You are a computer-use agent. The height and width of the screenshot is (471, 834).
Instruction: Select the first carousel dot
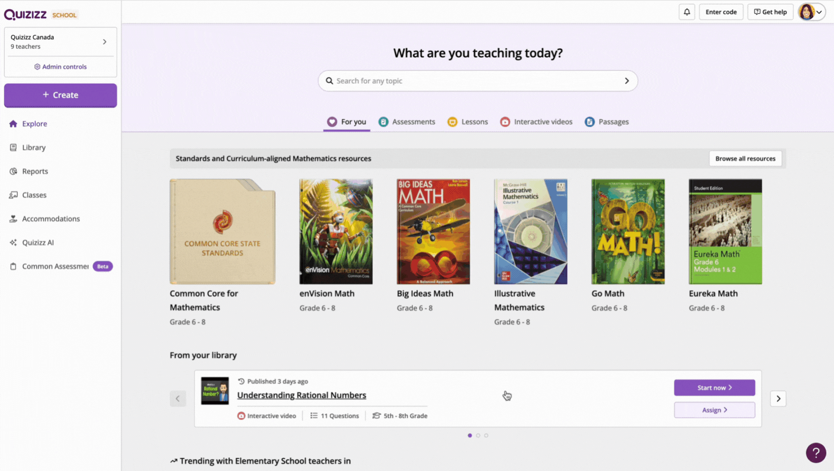(470, 435)
